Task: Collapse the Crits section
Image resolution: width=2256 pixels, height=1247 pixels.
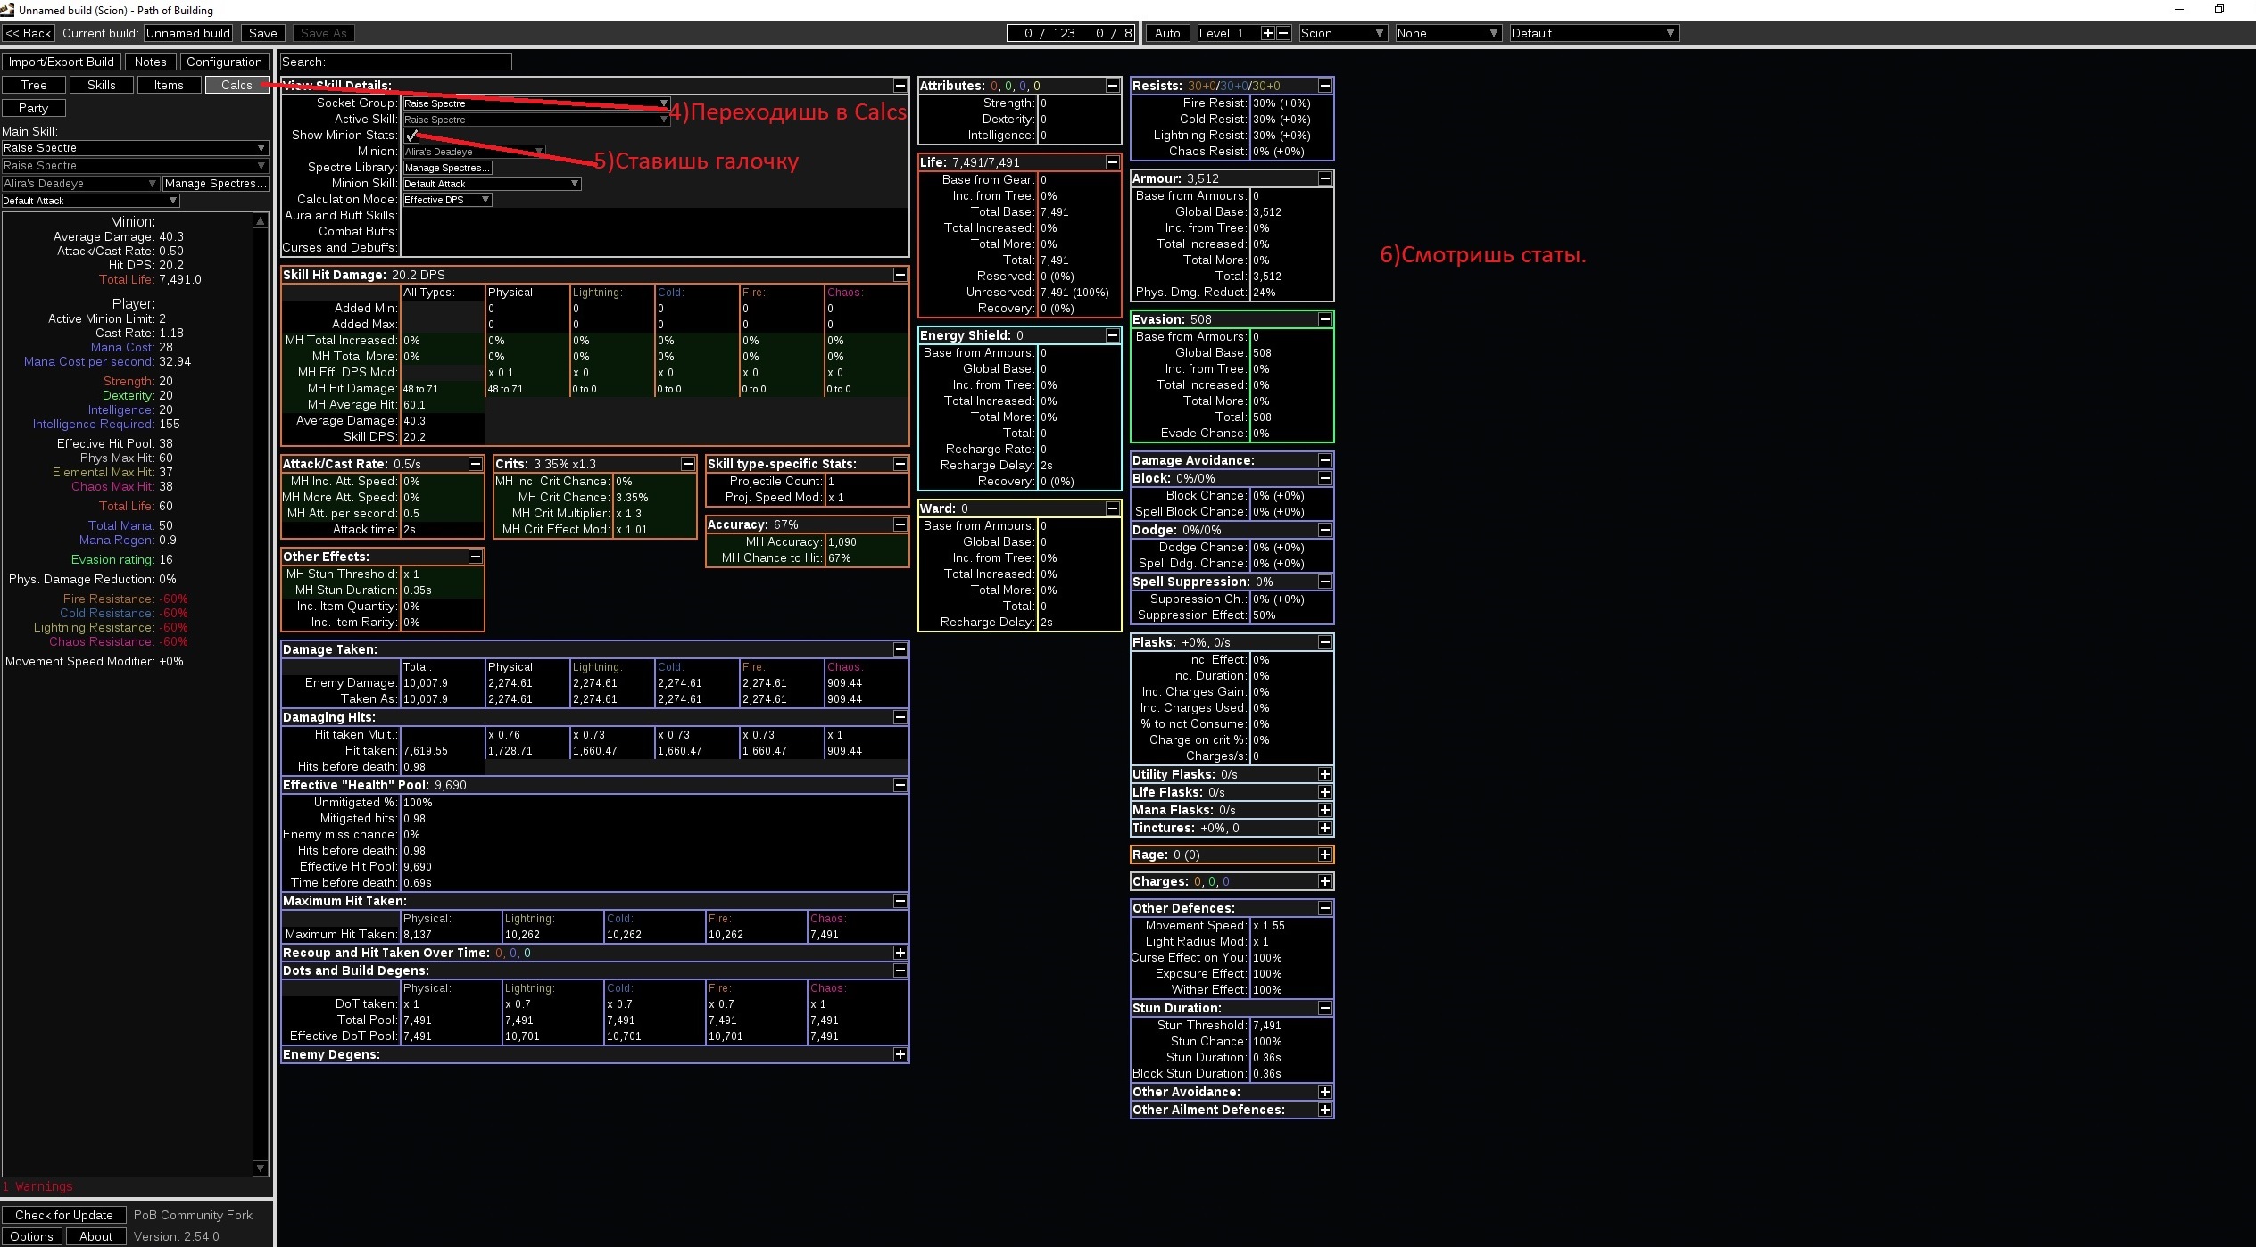Action: 687,464
